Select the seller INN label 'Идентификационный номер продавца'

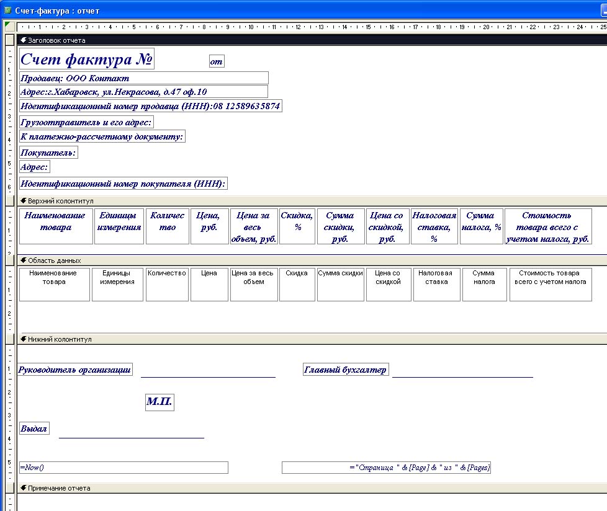click(x=151, y=106)
